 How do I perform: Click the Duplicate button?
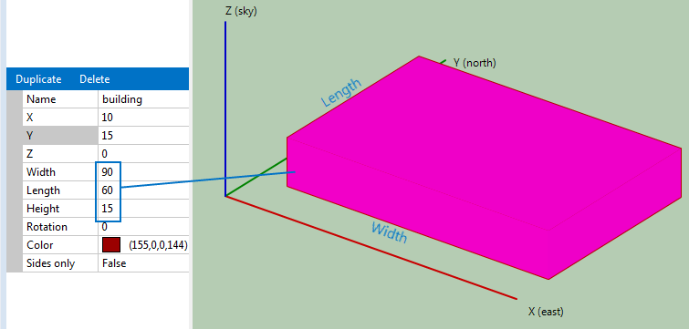[38, 79]
